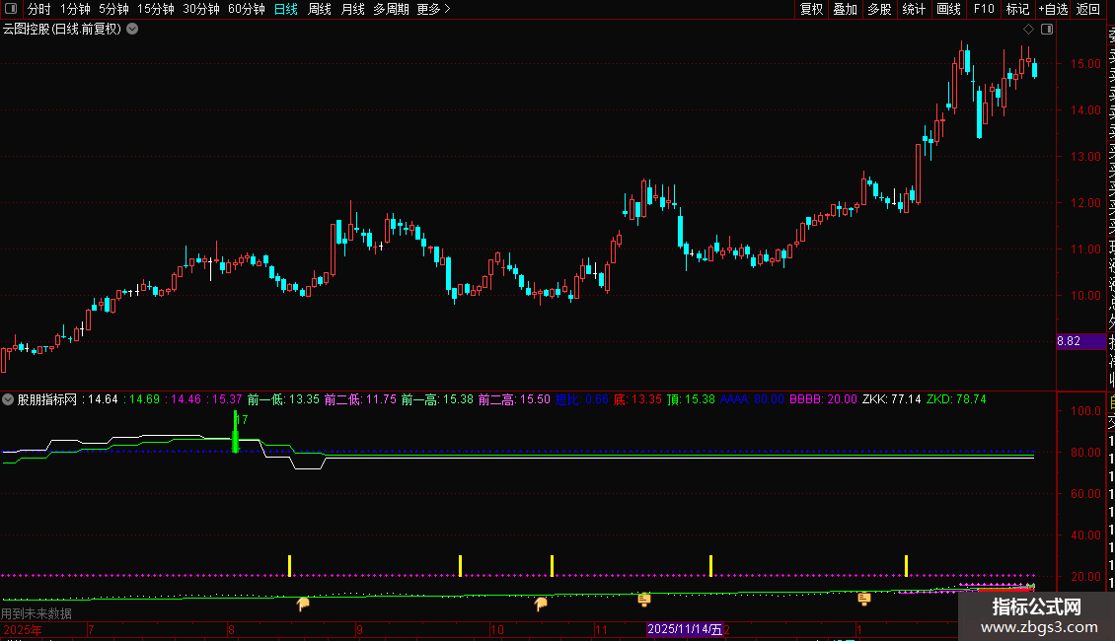Open the orange note marker near January

864,600
